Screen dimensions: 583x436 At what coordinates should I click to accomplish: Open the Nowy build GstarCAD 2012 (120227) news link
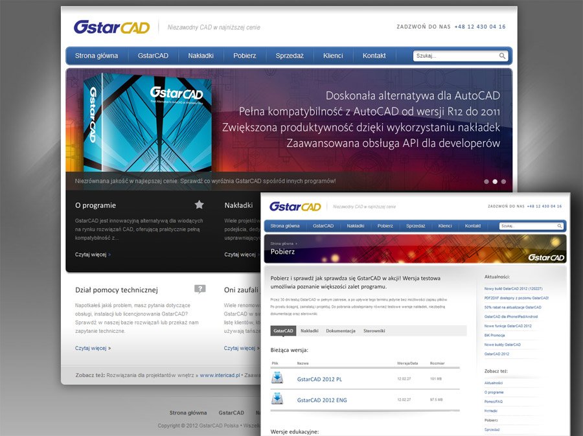tap(513, 288)
